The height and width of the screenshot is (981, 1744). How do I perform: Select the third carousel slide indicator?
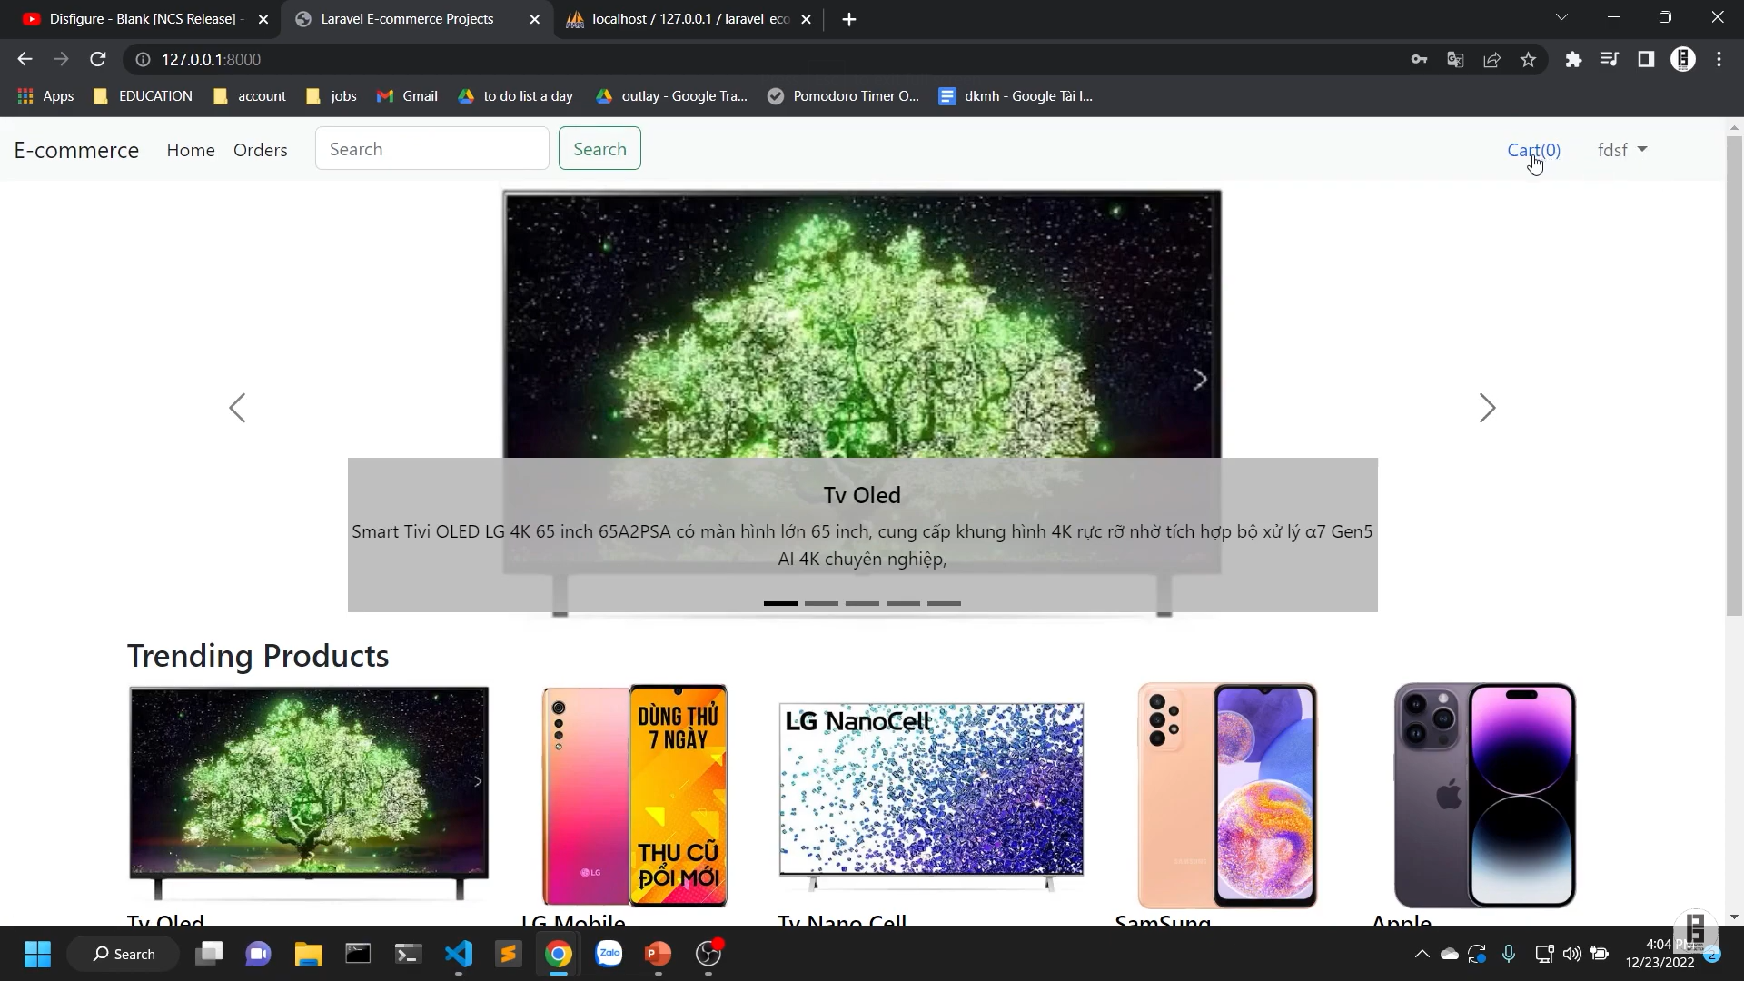pos(862,603)
